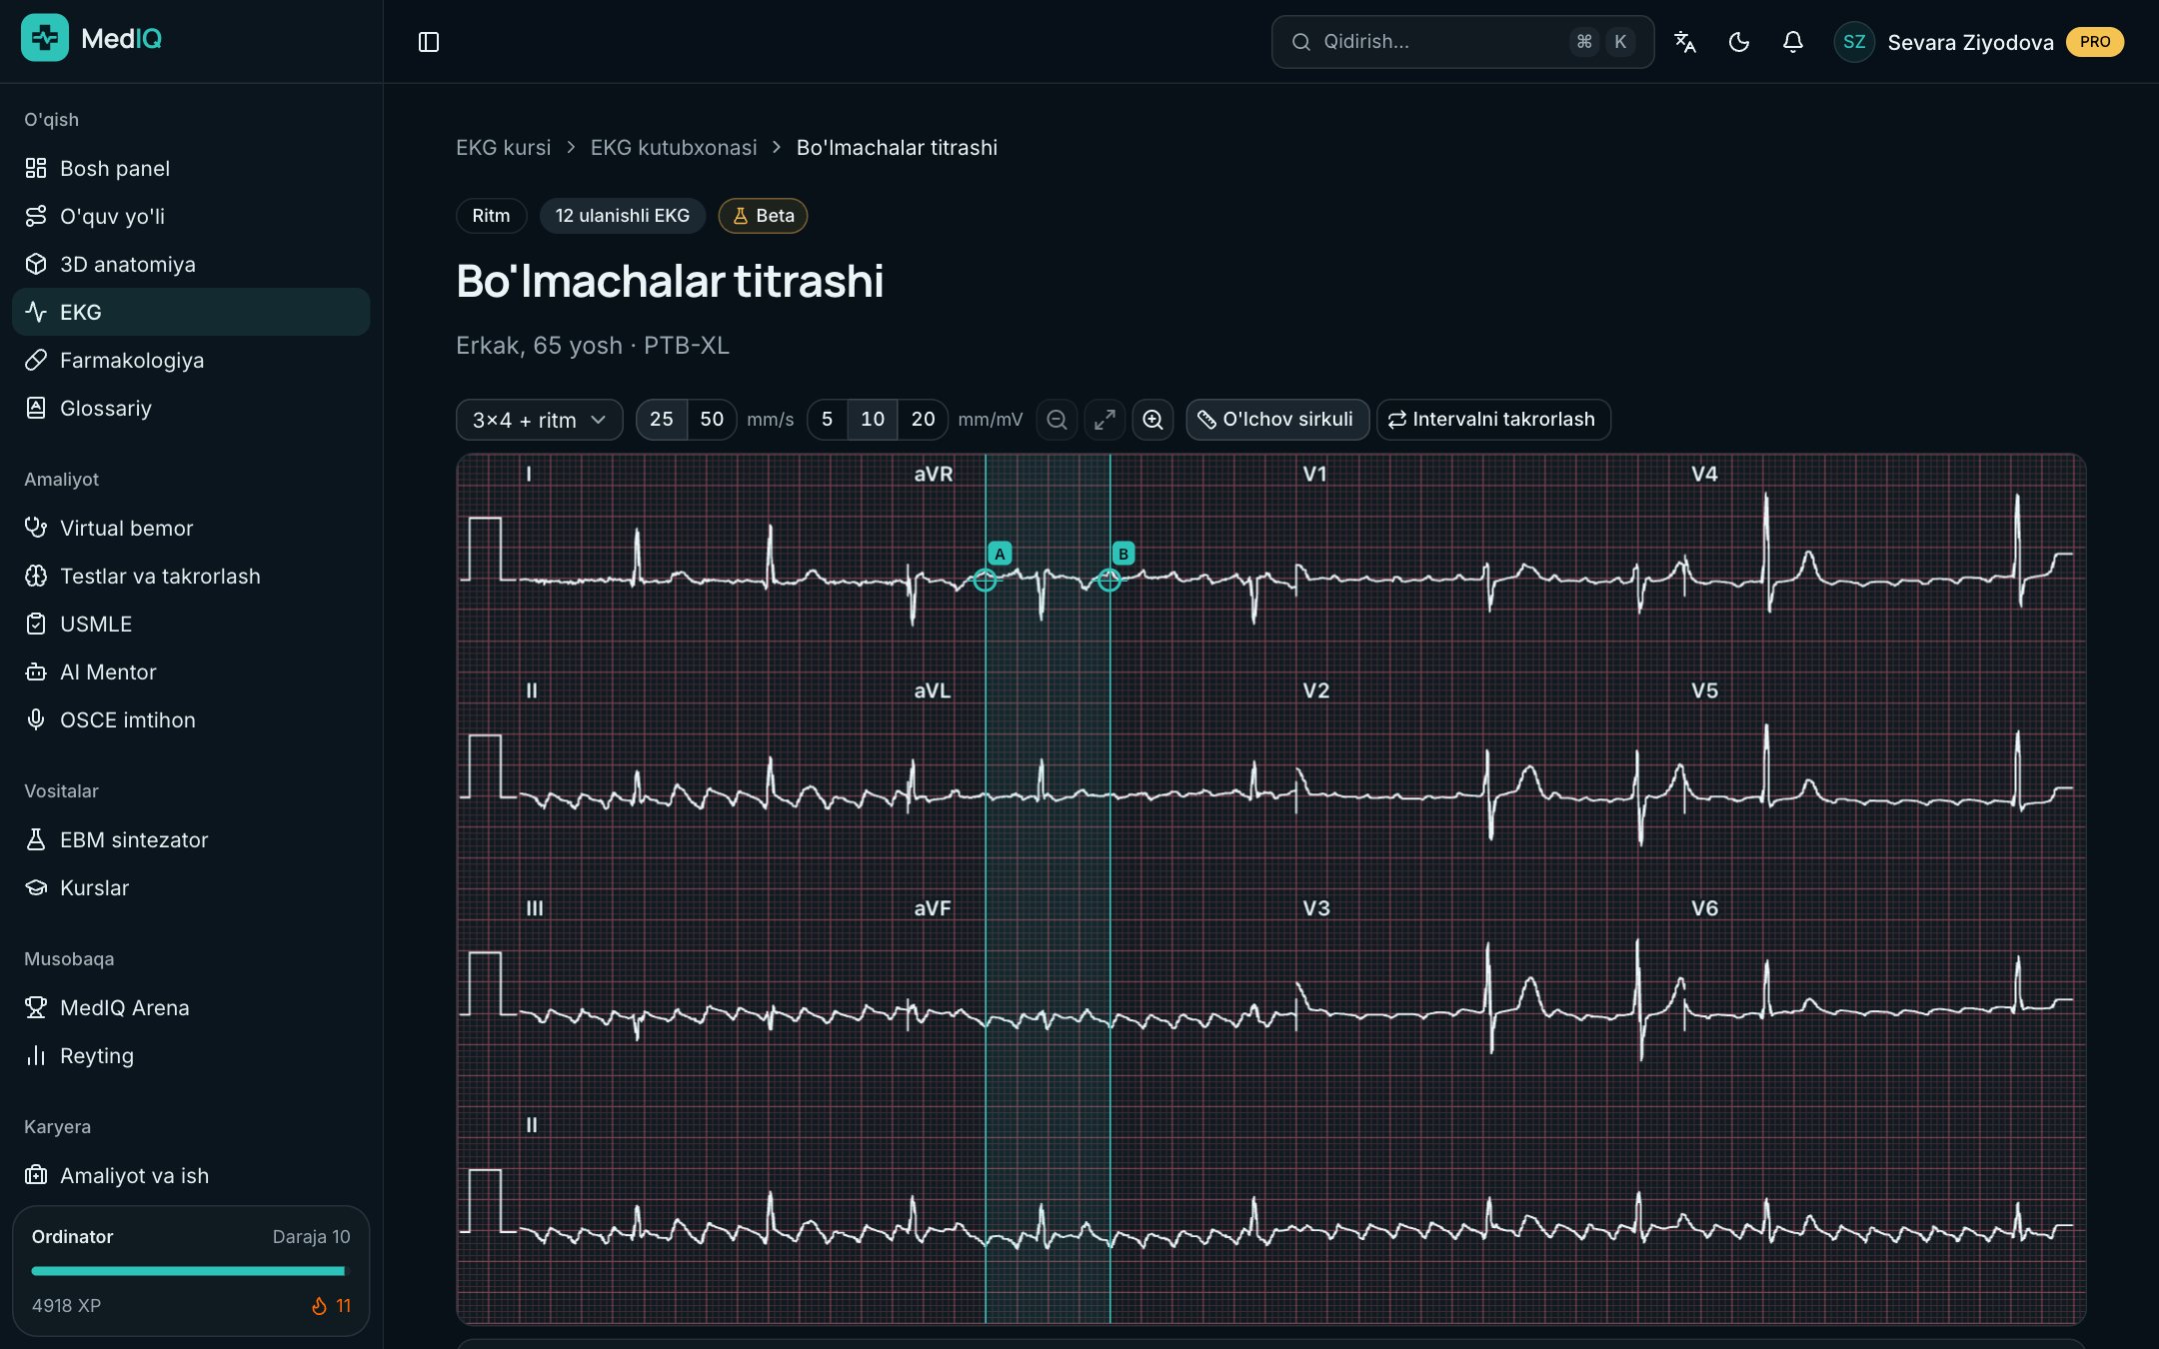This screenshot has width=2159, height=1349.
Task: Zoom out the EKG view
Action: (x=1057, y=420)
